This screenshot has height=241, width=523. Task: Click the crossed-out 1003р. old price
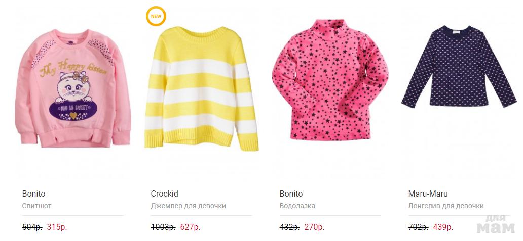(163, 227)
